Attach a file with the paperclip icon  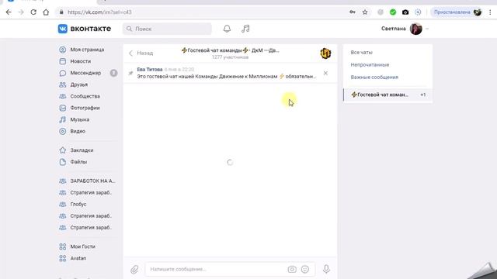134,269
